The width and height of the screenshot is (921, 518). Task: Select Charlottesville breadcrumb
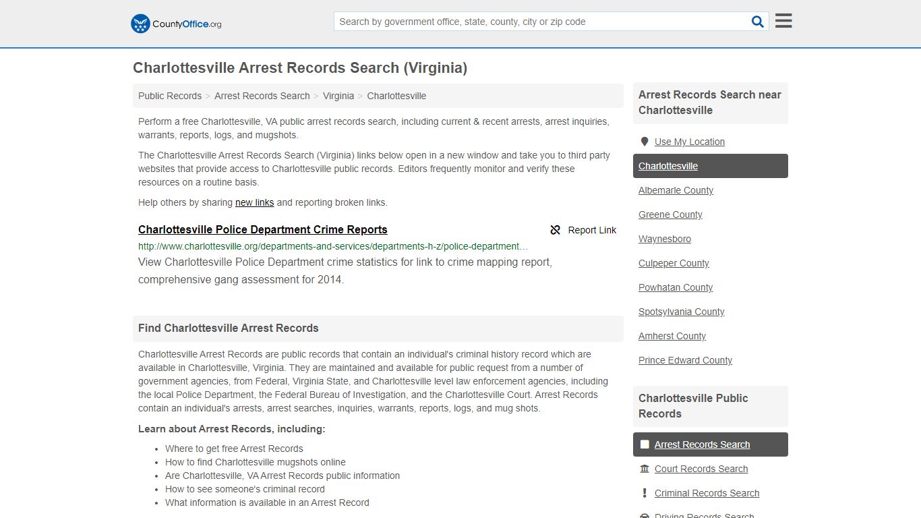tap(396, 96)
